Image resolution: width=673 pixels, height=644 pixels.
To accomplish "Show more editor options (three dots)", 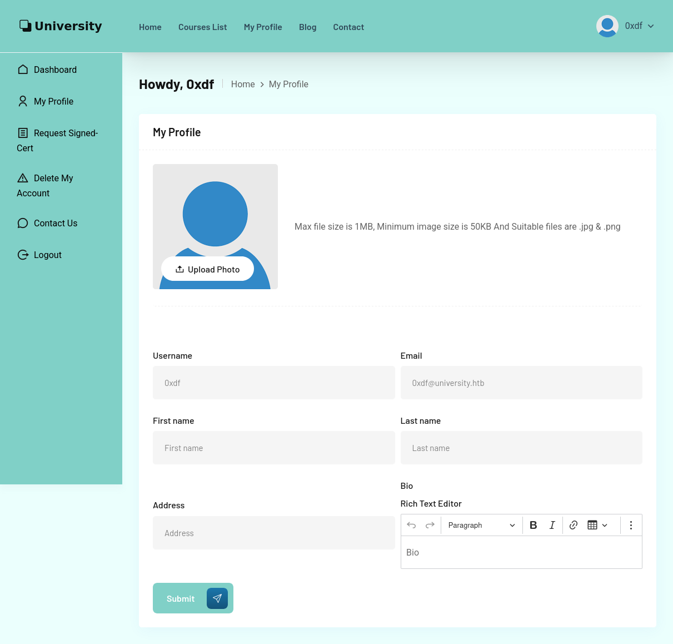I will pyautogui.click(x=631, y=525).
